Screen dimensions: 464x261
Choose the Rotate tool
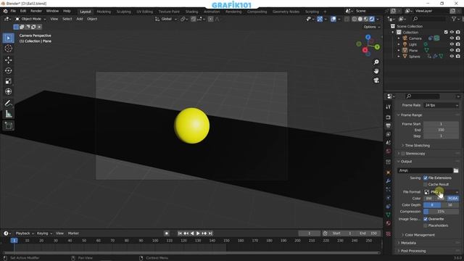[x=8, y=71]
